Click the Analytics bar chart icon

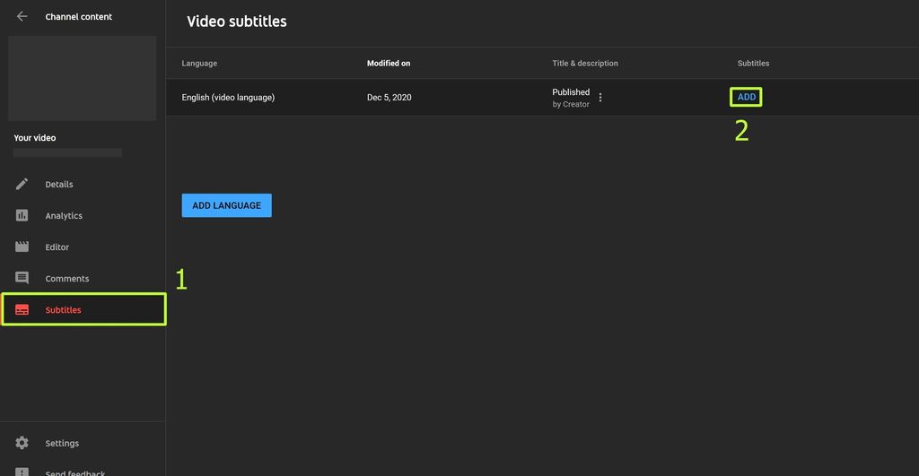(22, 215)
